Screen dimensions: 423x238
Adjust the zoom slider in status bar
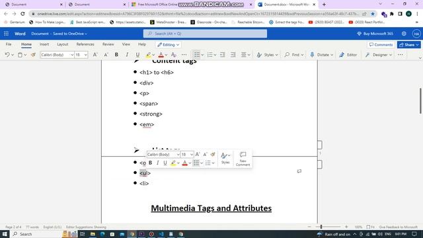(321, 227)
